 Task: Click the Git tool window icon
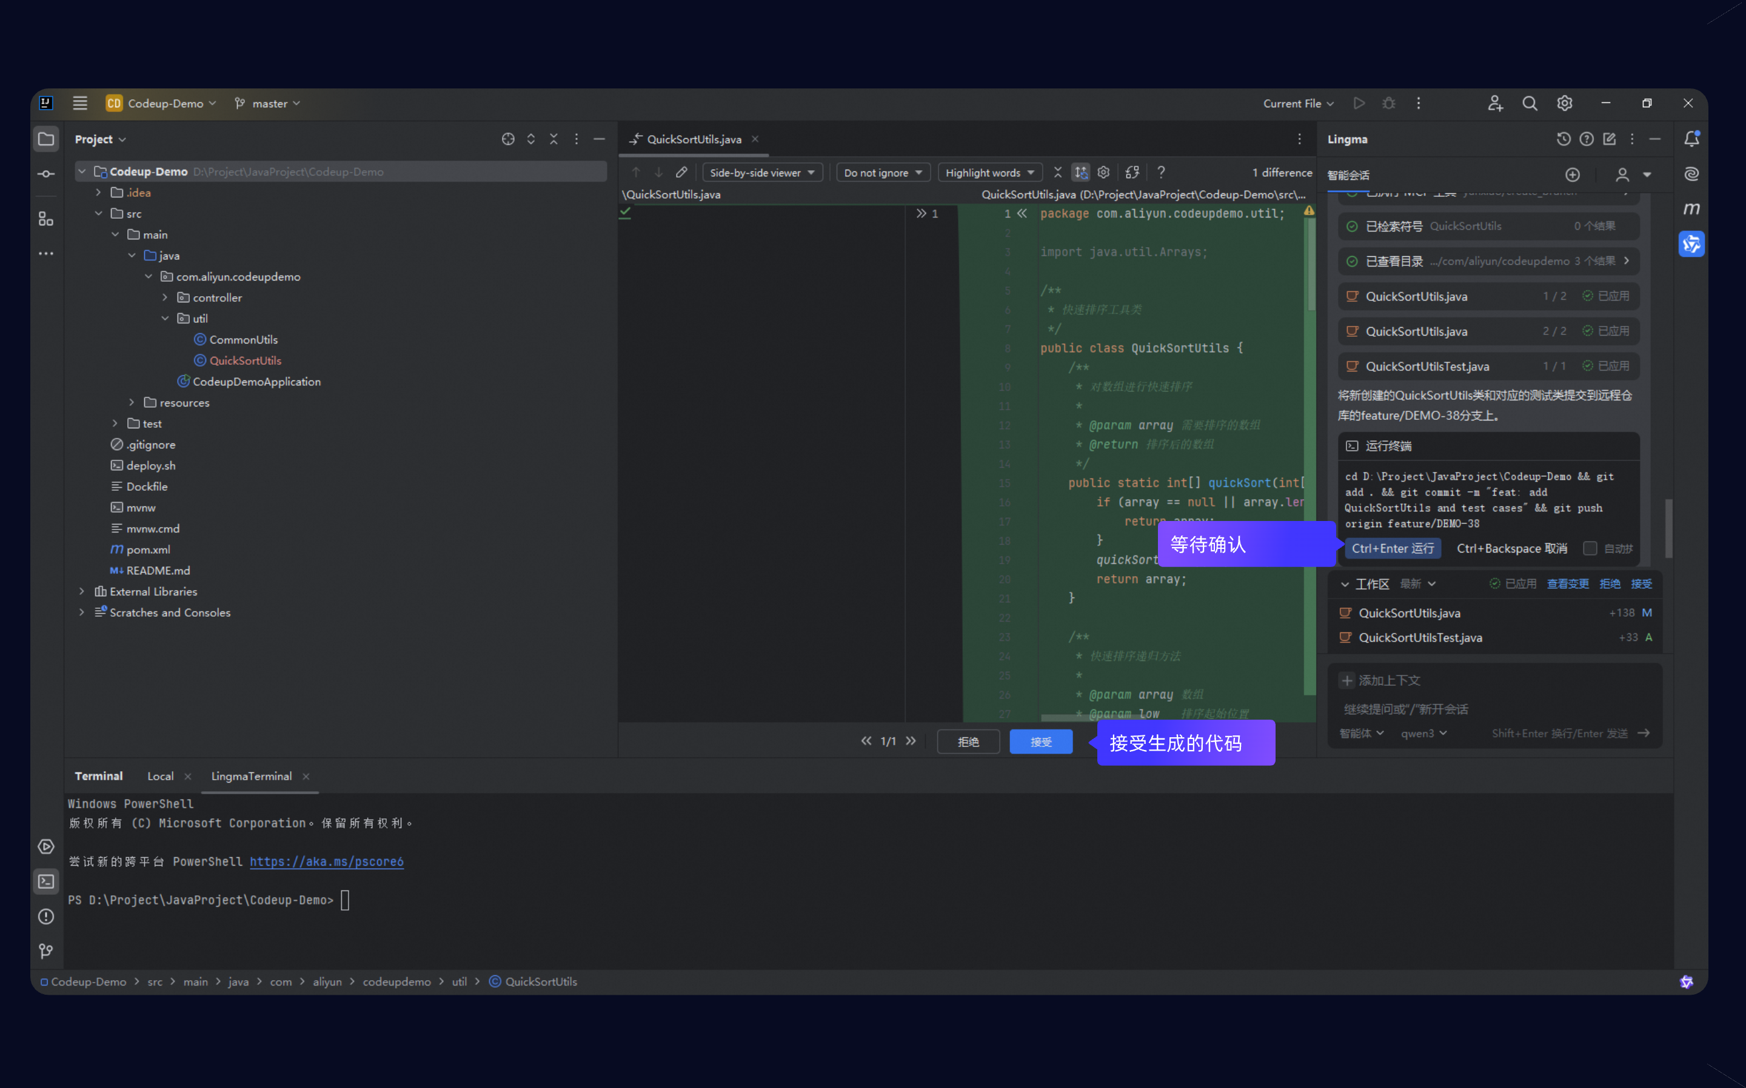46,951
